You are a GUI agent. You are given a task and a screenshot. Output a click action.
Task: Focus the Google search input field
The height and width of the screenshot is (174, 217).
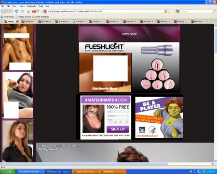pos(196,11)
